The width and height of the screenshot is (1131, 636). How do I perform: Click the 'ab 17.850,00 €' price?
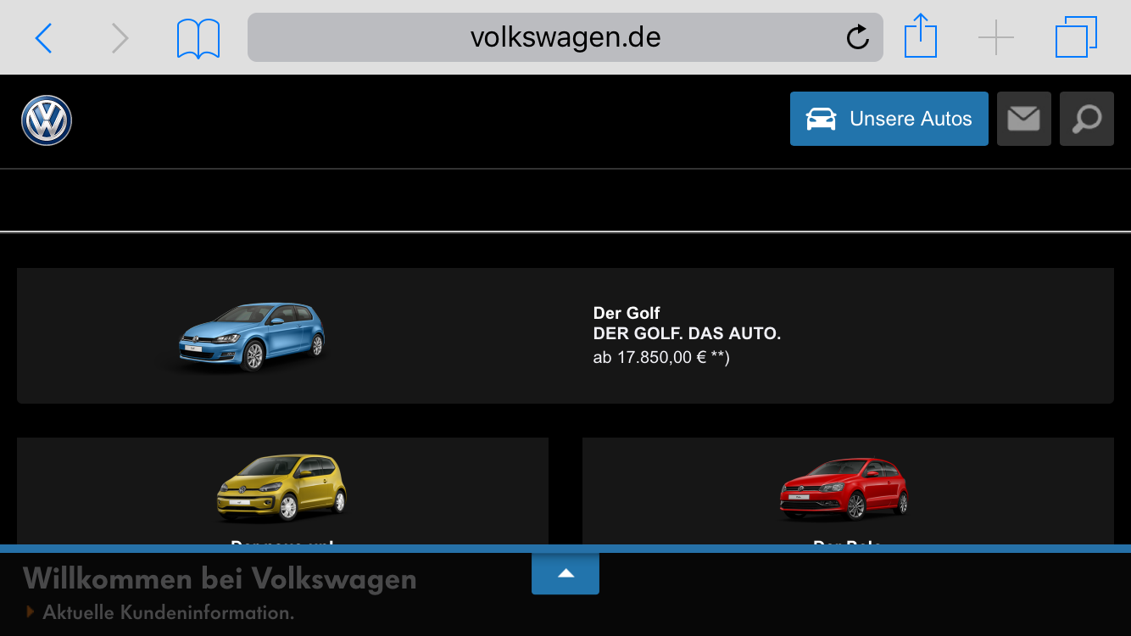(x=661, y=357)
